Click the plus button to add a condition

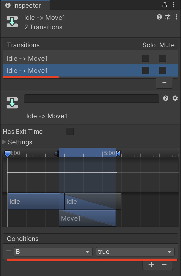tap(151, 264)
